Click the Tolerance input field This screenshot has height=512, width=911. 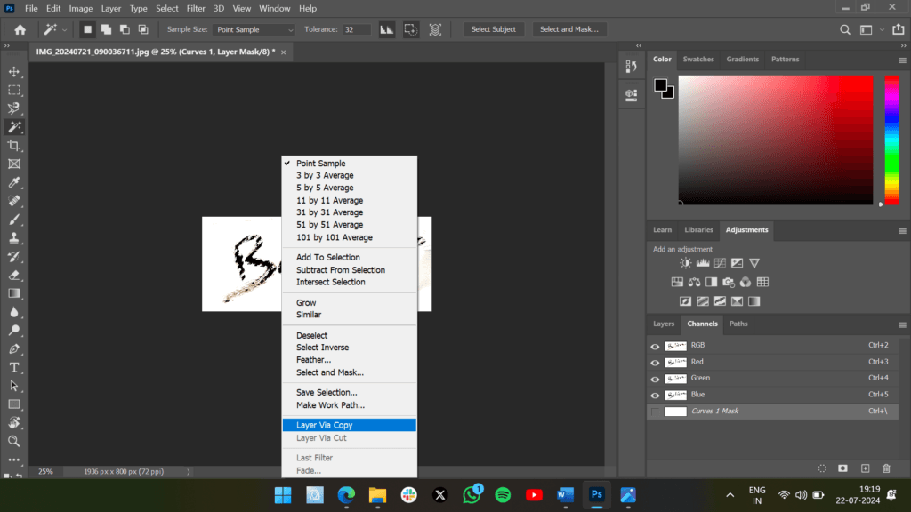click(356, 29)
